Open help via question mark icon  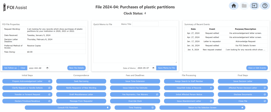pos(265,6)
